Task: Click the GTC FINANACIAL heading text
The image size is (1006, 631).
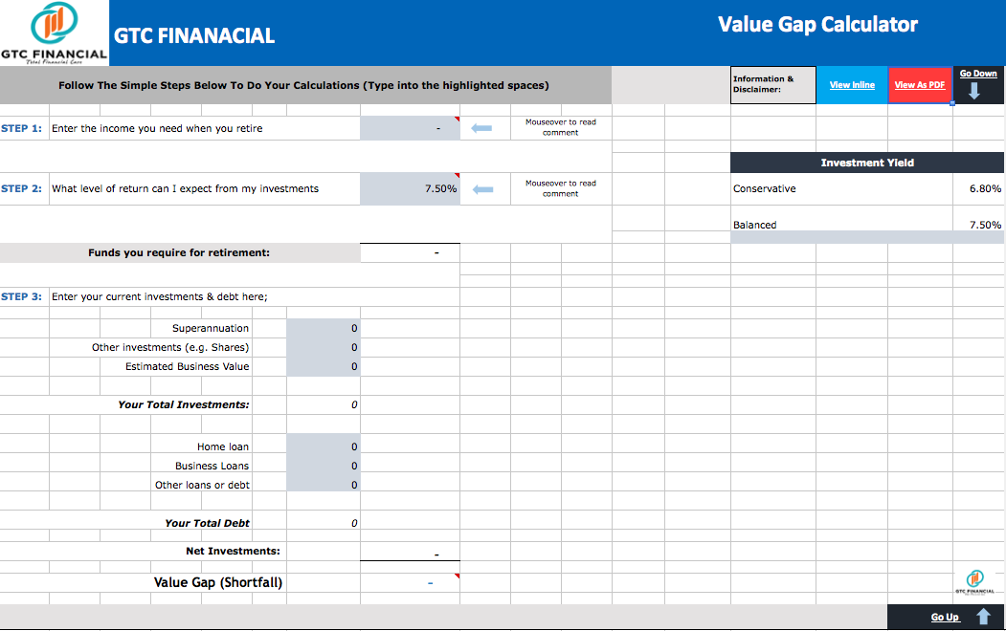Action: [x=193, y=35]
